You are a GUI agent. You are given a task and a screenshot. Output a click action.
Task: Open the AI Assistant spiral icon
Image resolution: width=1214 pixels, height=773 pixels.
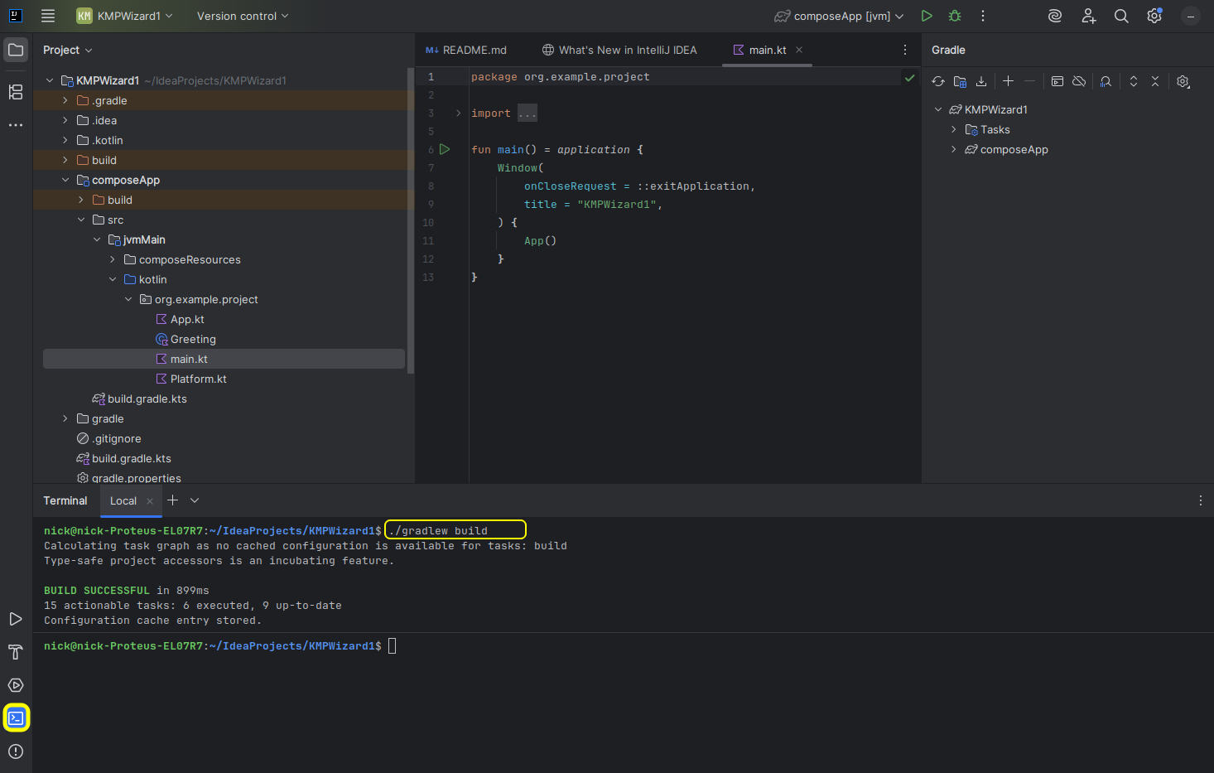coord(1055,16)
